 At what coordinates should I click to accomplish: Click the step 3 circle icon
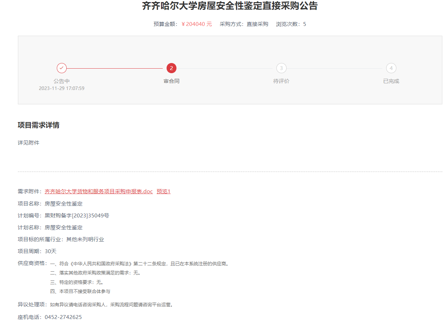[x=281, y=68]
